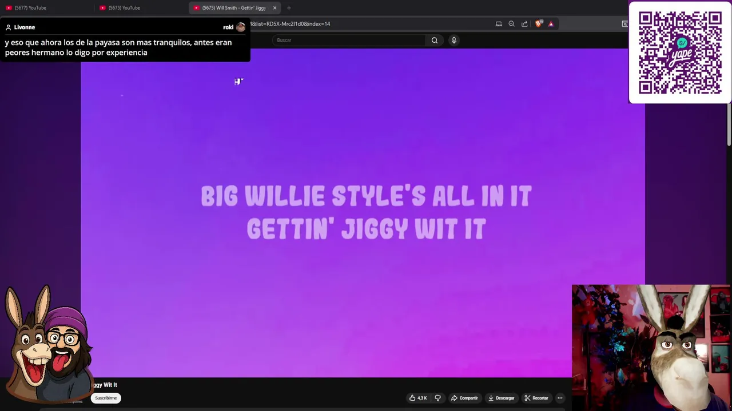Click the Livonne chat username

[x=25, y=27]
